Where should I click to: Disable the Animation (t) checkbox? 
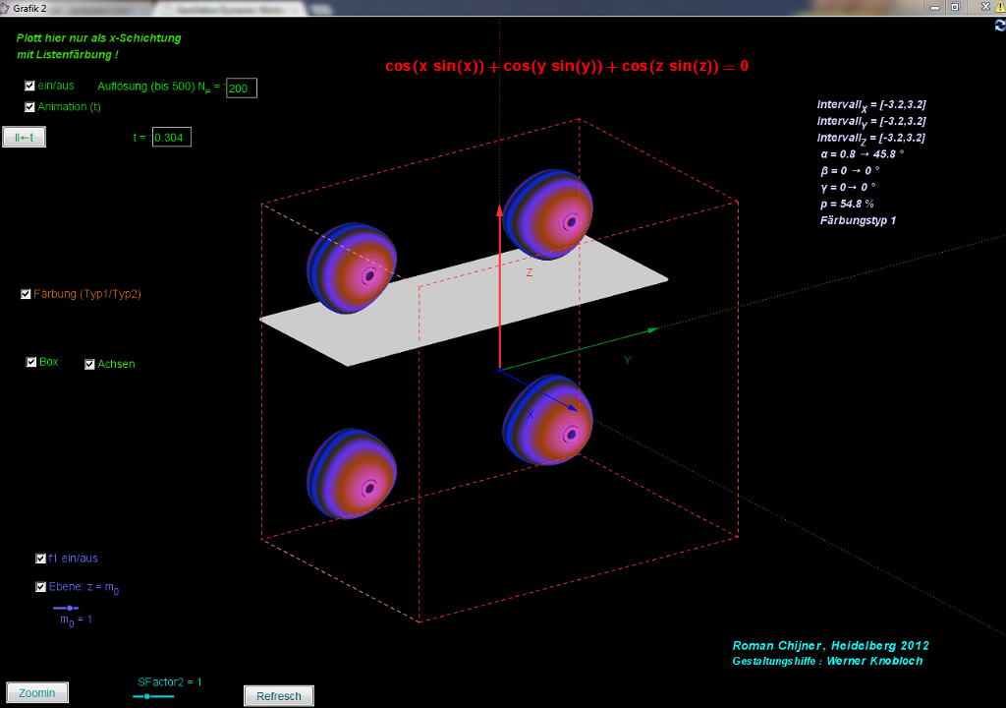point(30,107)
